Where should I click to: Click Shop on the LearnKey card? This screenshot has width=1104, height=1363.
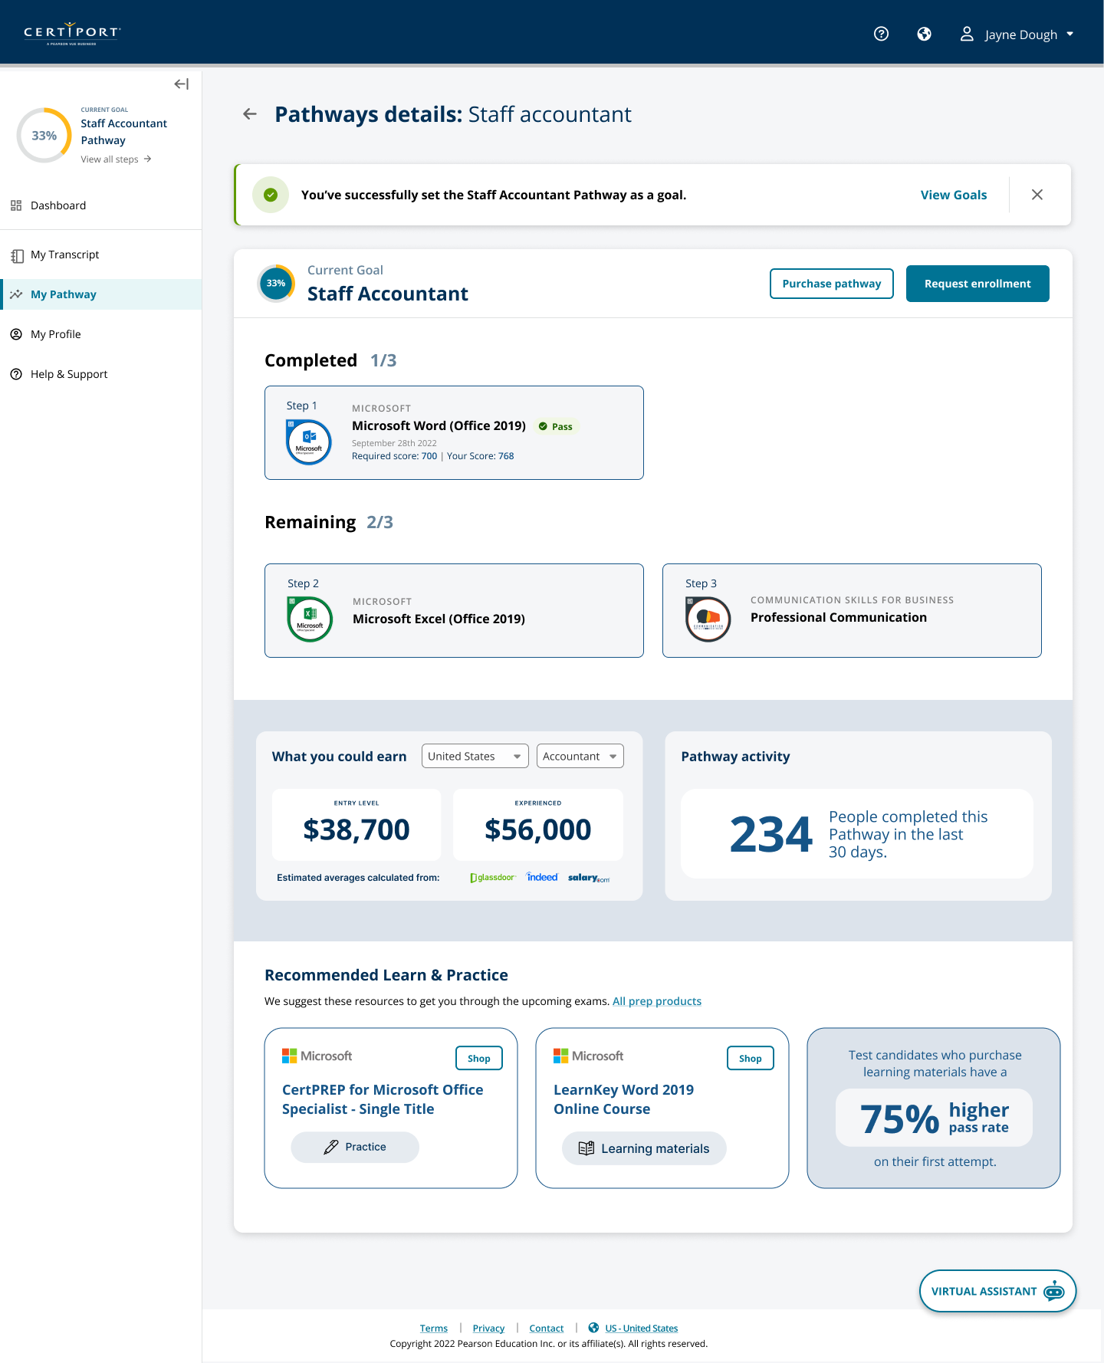[751, 1058]
